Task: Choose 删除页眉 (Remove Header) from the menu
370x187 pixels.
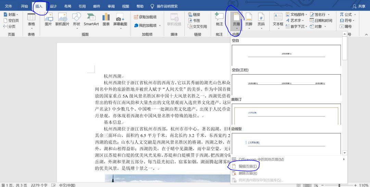Action: click(x=247, y=173)
